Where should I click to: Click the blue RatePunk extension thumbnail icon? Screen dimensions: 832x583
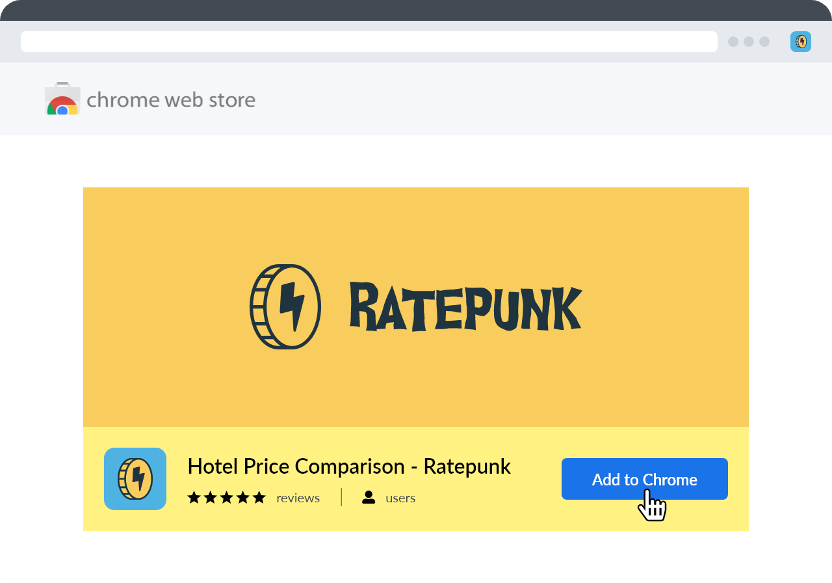tap(135, 479)
